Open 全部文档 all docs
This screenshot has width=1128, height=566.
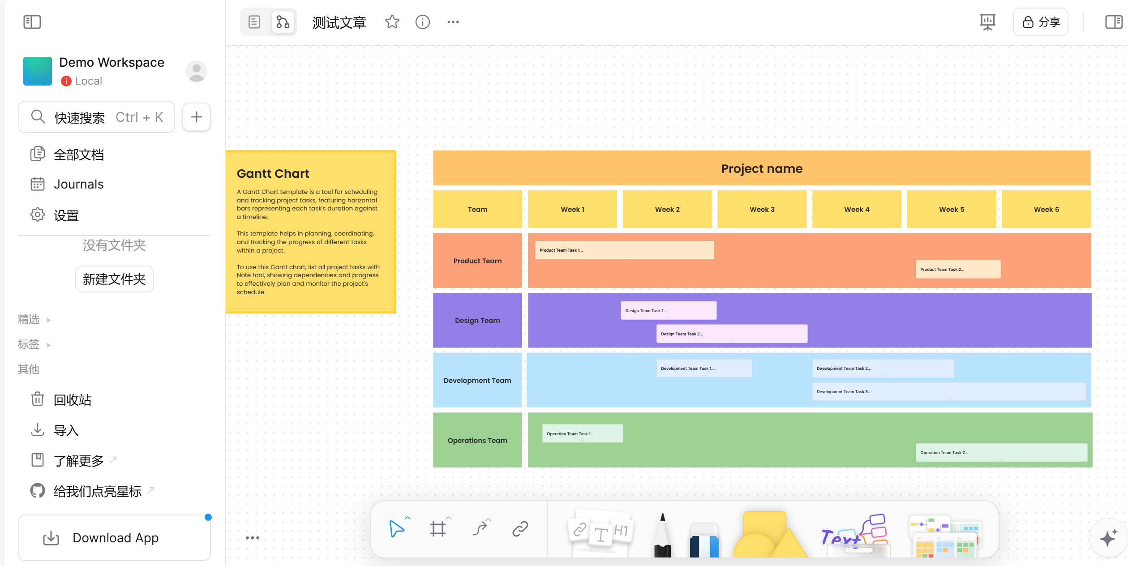coord(79,154)
